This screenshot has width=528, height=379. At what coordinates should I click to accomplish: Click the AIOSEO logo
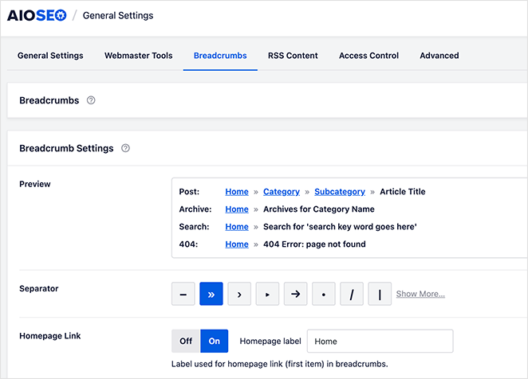[37, 15]
